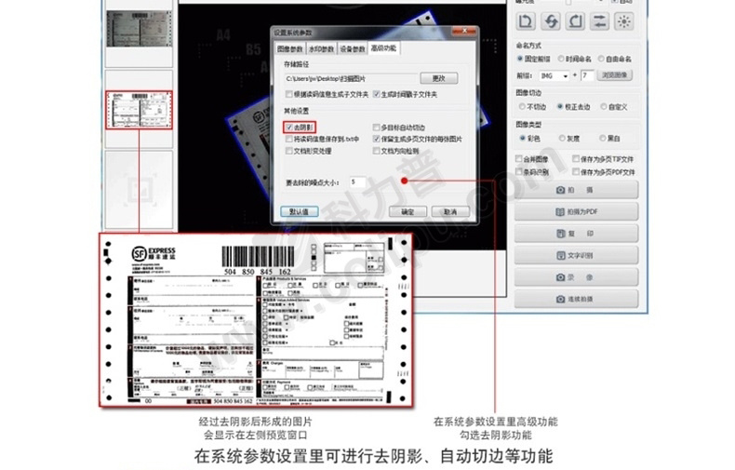The height and width of the screenshot is (470, 735).
Task: Click the 拍摄 camera capture button
Action: 576,190
